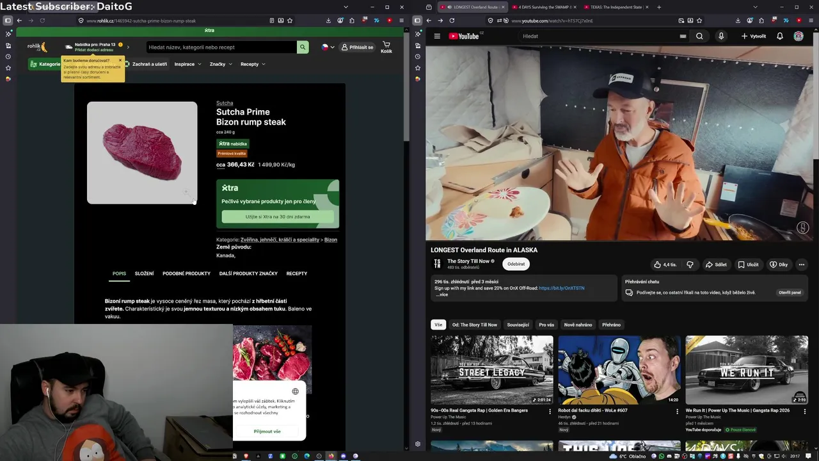Select the Vše filter chip
Viewport: 819px width, 461px height.
(x=438, y=325)
